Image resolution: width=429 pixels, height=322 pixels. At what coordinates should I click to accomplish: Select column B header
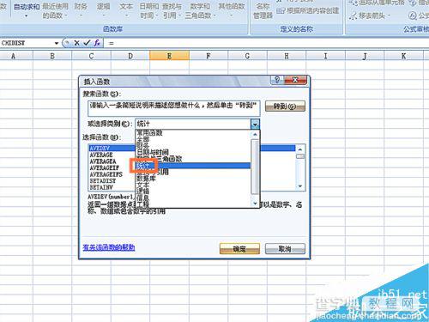52,56
